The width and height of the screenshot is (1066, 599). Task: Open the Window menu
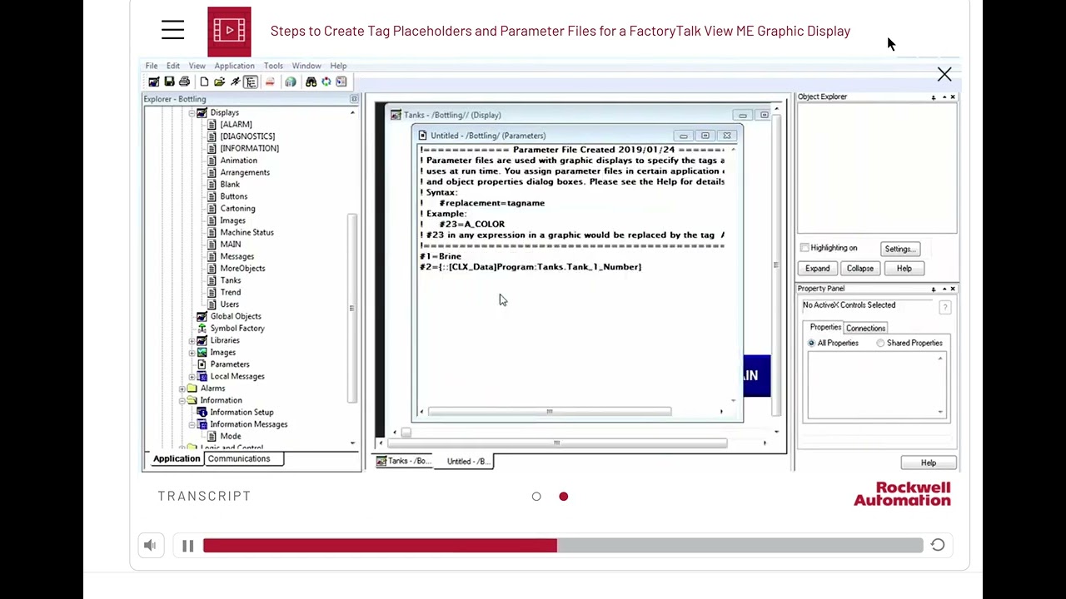point(306,66)
